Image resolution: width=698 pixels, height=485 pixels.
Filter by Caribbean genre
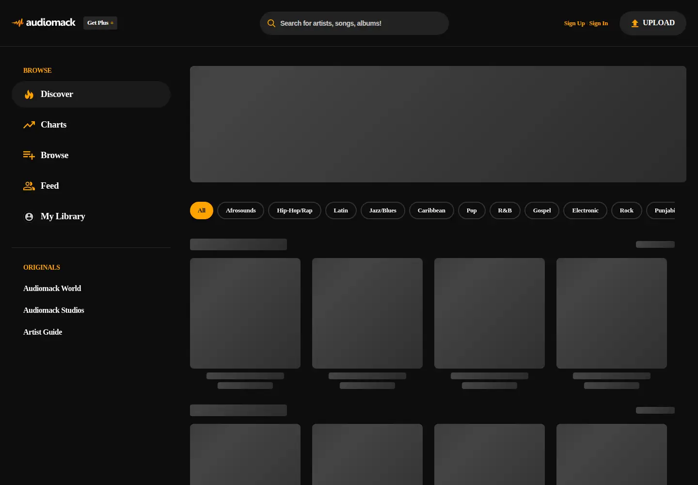(431, 210)
